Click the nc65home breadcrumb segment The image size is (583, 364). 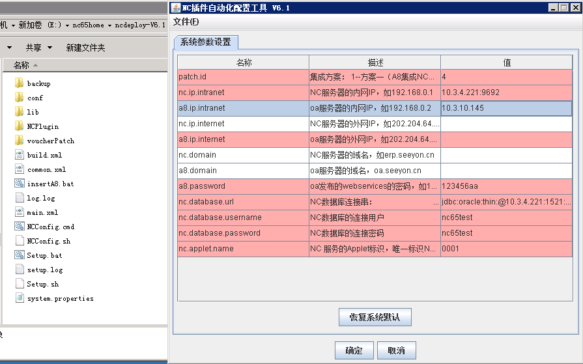point(88,25)
